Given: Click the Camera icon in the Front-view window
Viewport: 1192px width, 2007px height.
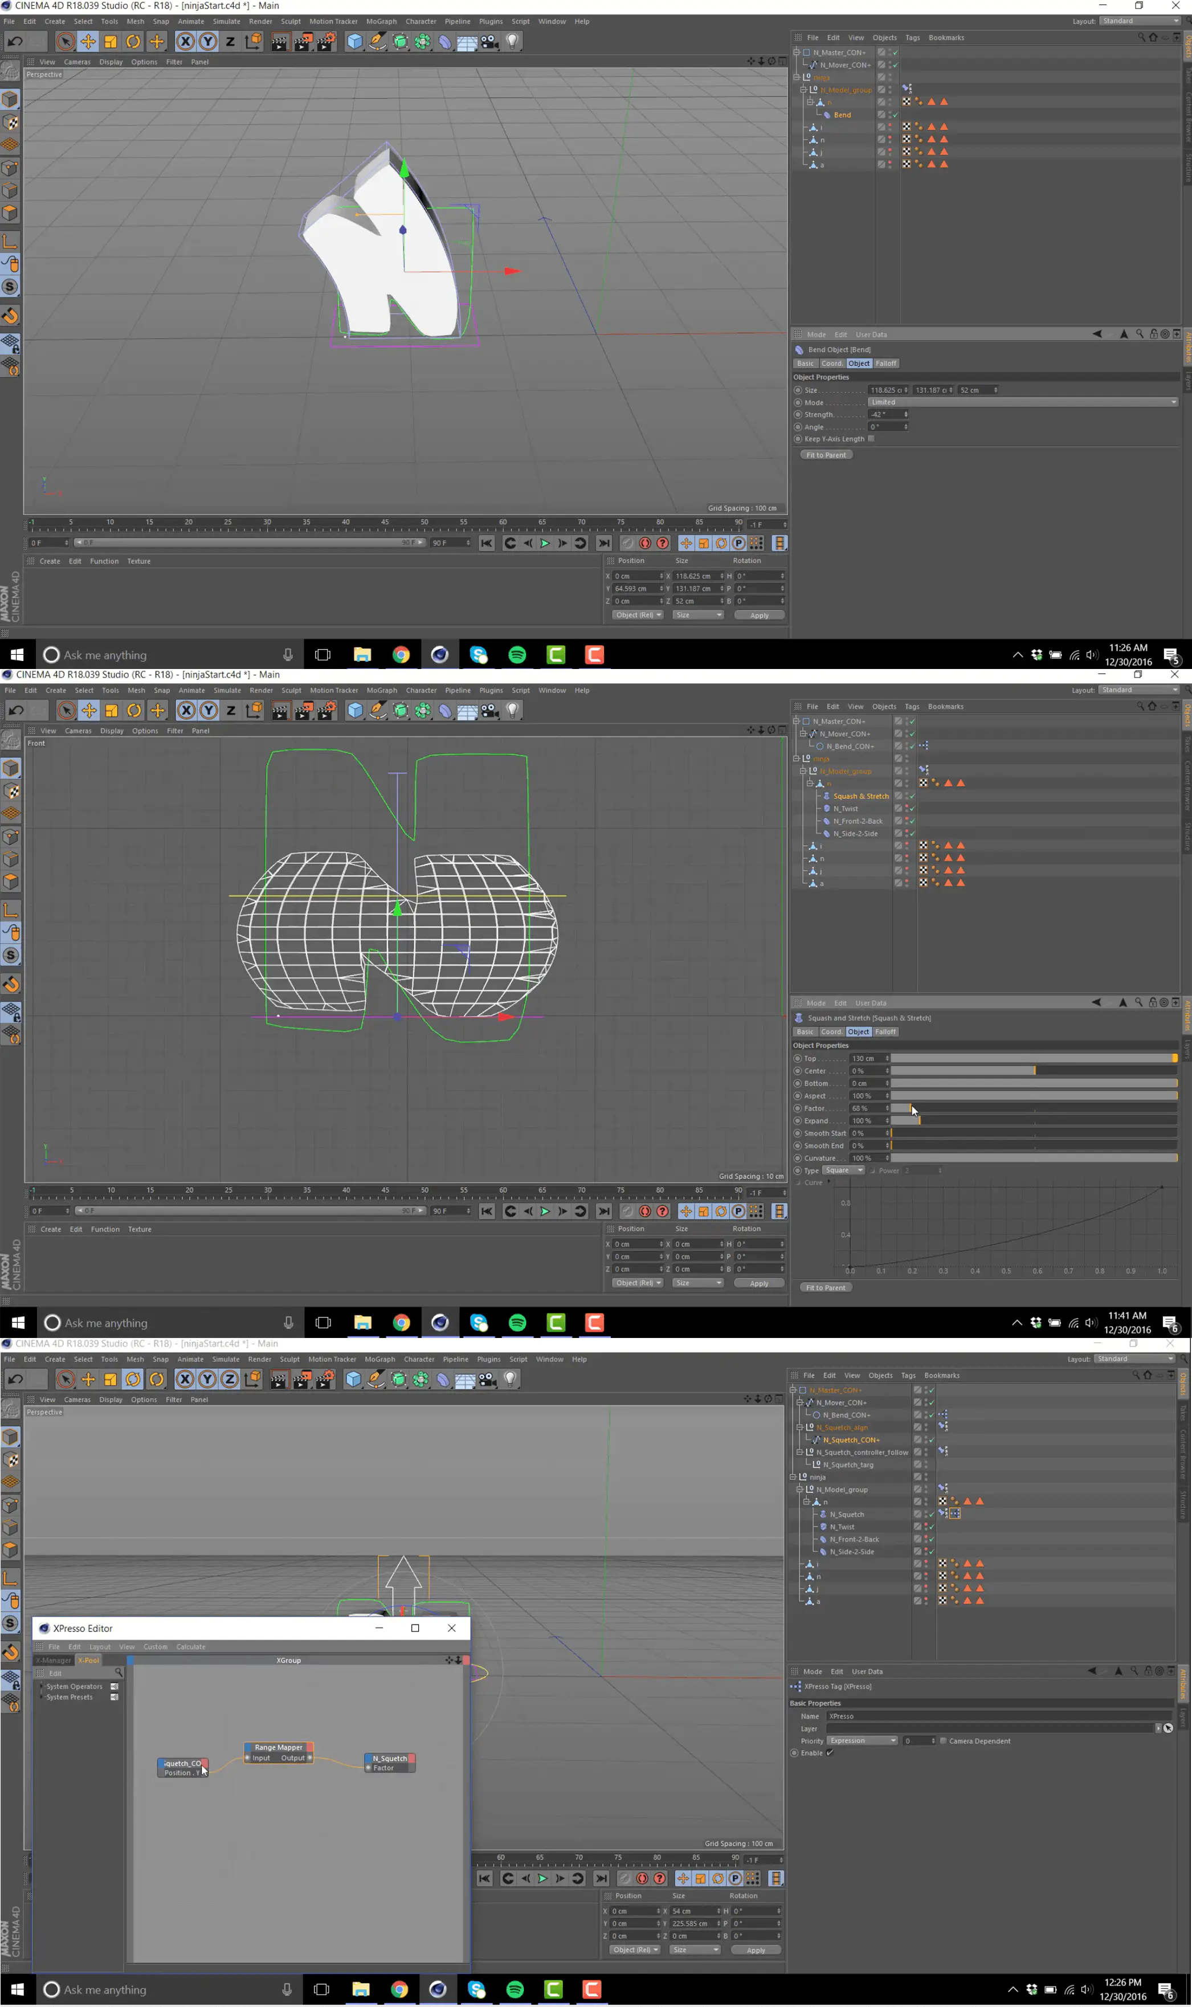Looking at the screenshot, I should click(490, 711).
